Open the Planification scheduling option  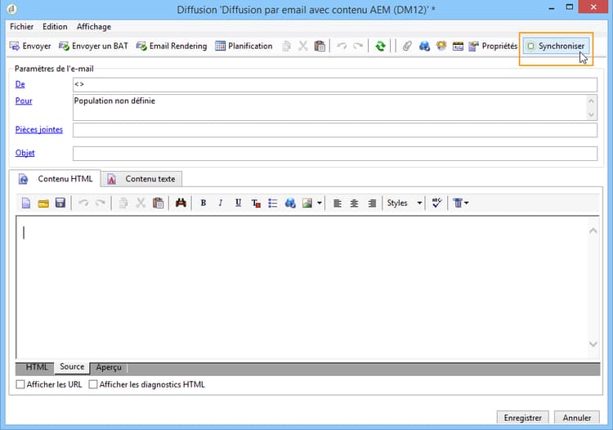click(244, 46)
